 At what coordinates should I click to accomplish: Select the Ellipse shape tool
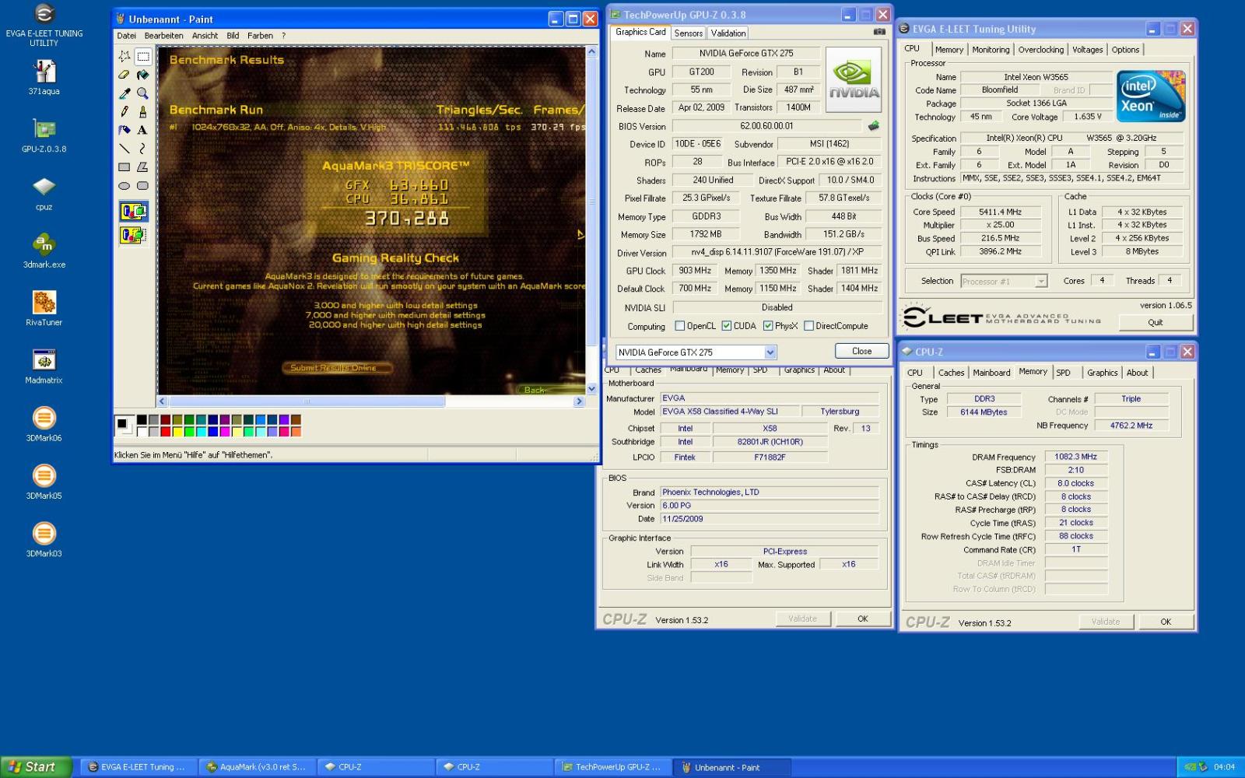click(x=124, y=186)
